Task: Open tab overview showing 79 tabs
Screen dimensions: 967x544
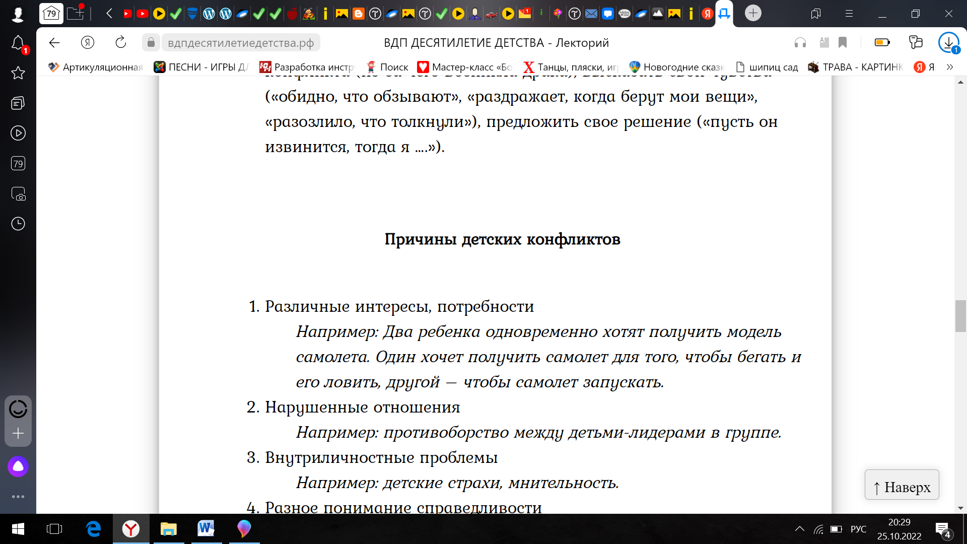Action: pyautogui.click(x=51, y=14)
